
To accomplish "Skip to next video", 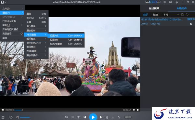I will pos(101,117).
